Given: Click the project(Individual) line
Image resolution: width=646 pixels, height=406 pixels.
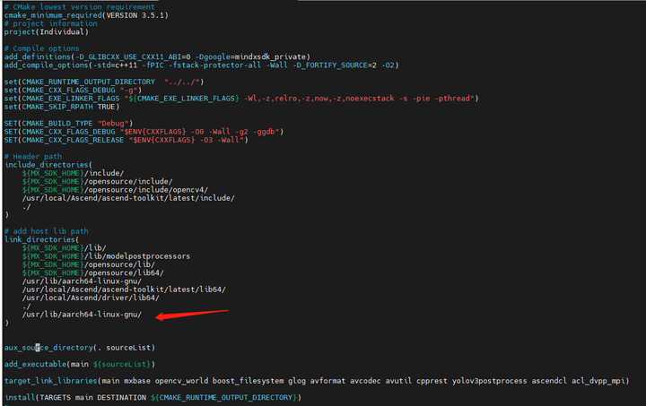Looking at the screenshot, I should 47,31.
